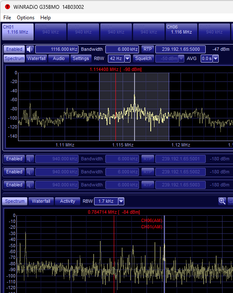
Task: Select the CH03 940 kHz channel tab
Action: click(x=84, y=32)
